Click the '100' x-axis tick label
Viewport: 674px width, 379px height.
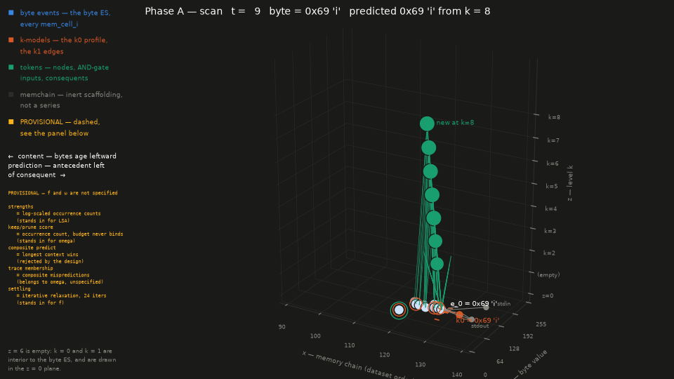(315, 336)
